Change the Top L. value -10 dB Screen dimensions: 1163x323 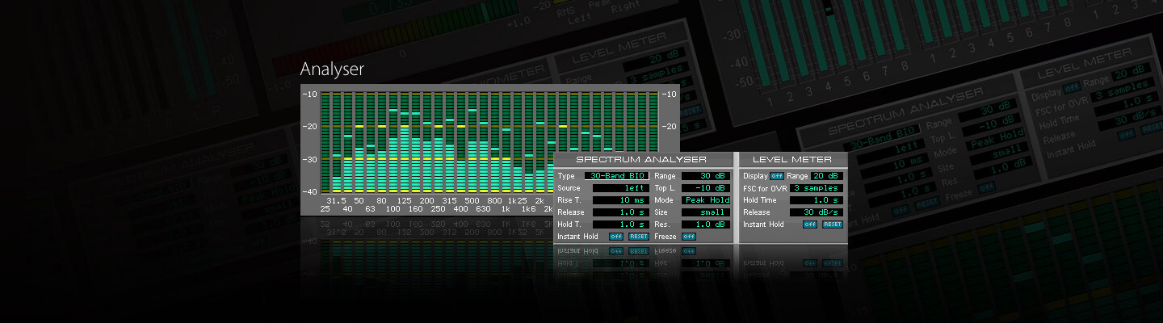pos(705,187)
